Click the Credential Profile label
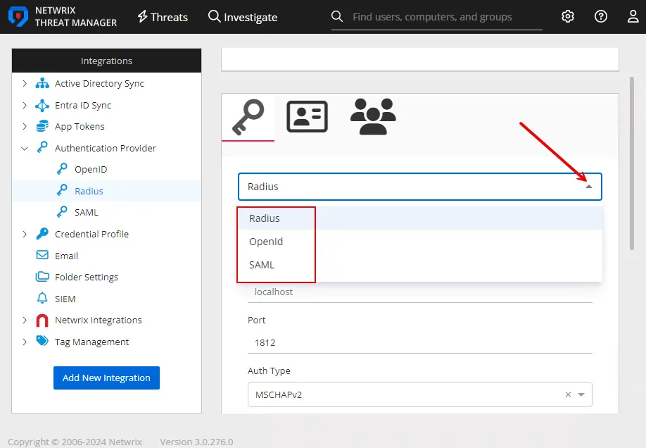This screenshot has width=646, height=448. (91, 234)
